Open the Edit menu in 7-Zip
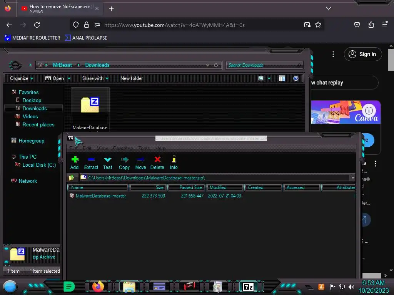 [87, 148]
